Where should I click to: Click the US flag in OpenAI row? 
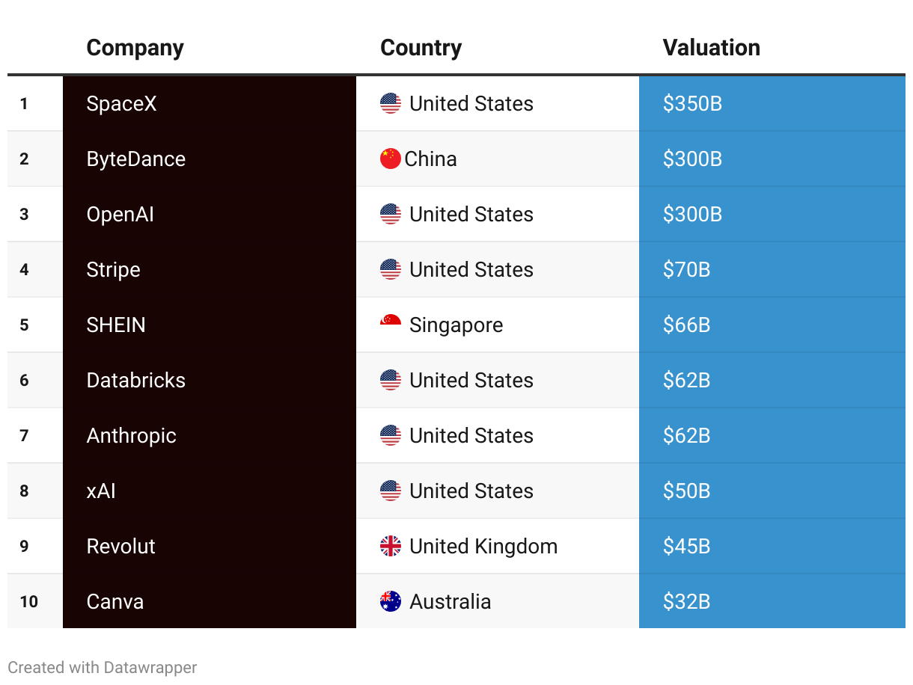391,214
